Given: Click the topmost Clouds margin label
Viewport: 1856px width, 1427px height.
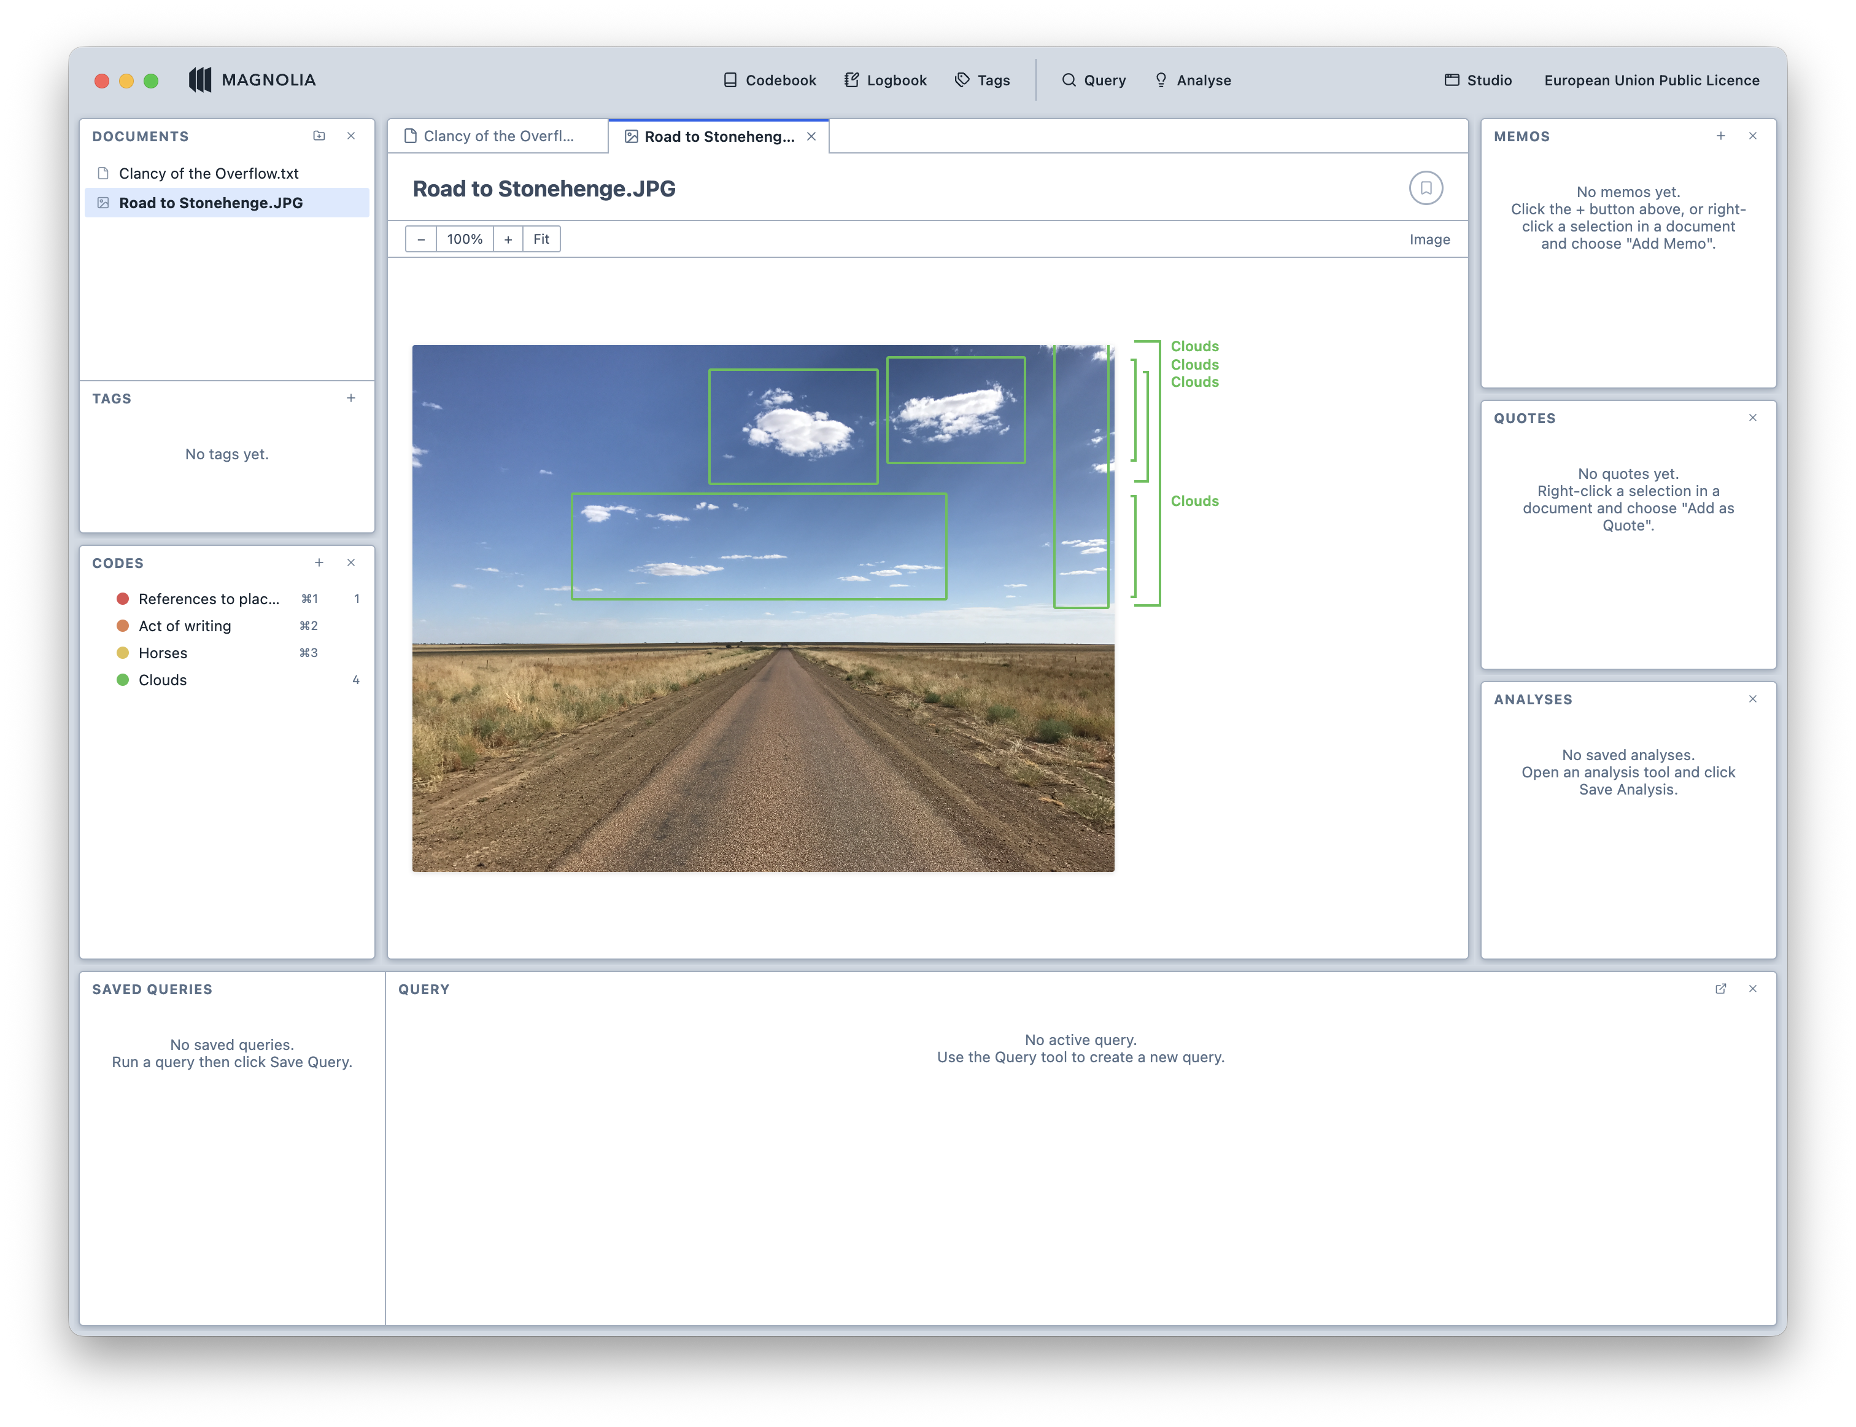Looking at the screenshot, I should [1194, 346].
